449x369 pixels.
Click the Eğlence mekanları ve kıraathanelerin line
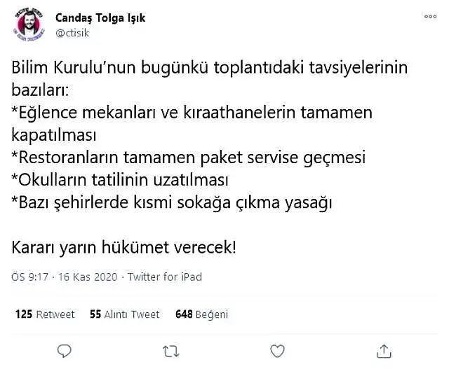pyautogui.click(x=192, y=113)
